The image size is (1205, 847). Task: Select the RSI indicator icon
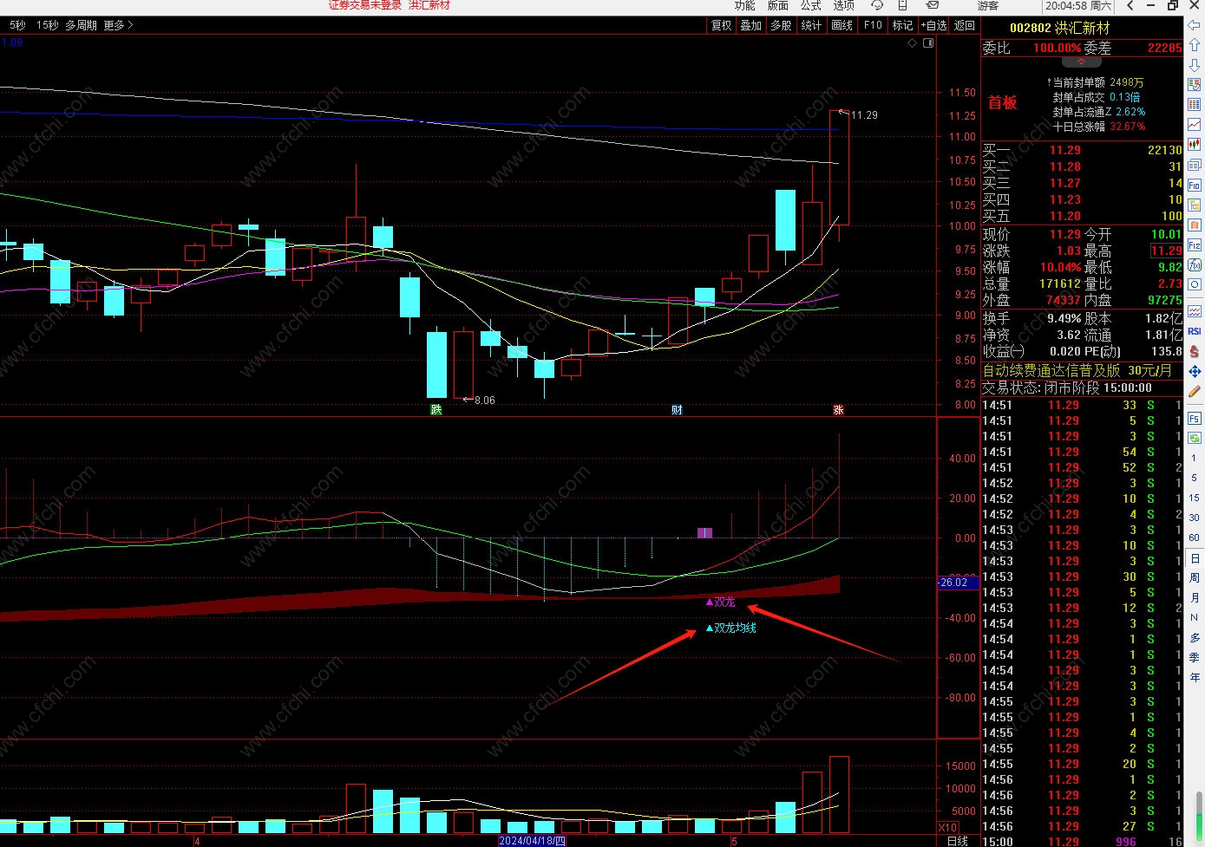(1195, 330)
